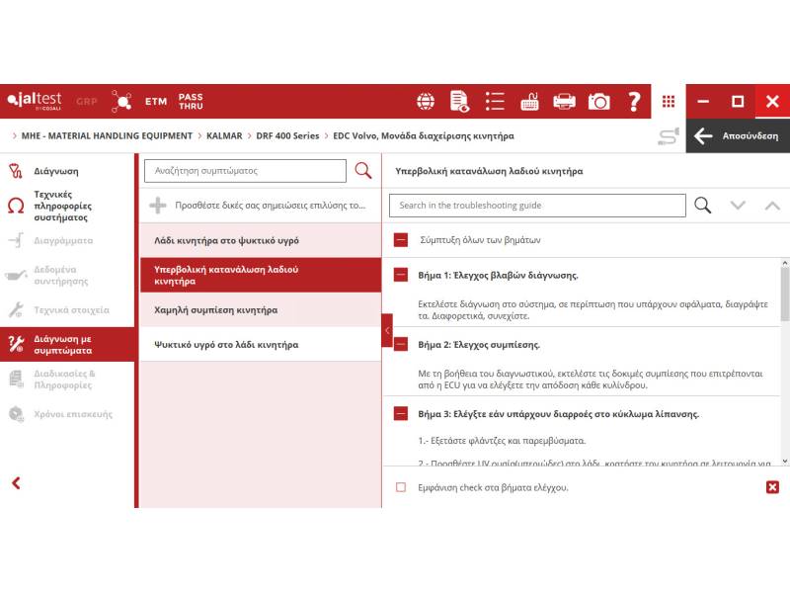Open the printer icon in toolbar
This screenshot has height=593, width=790.
pyautogui.click(x=564, y=101)
